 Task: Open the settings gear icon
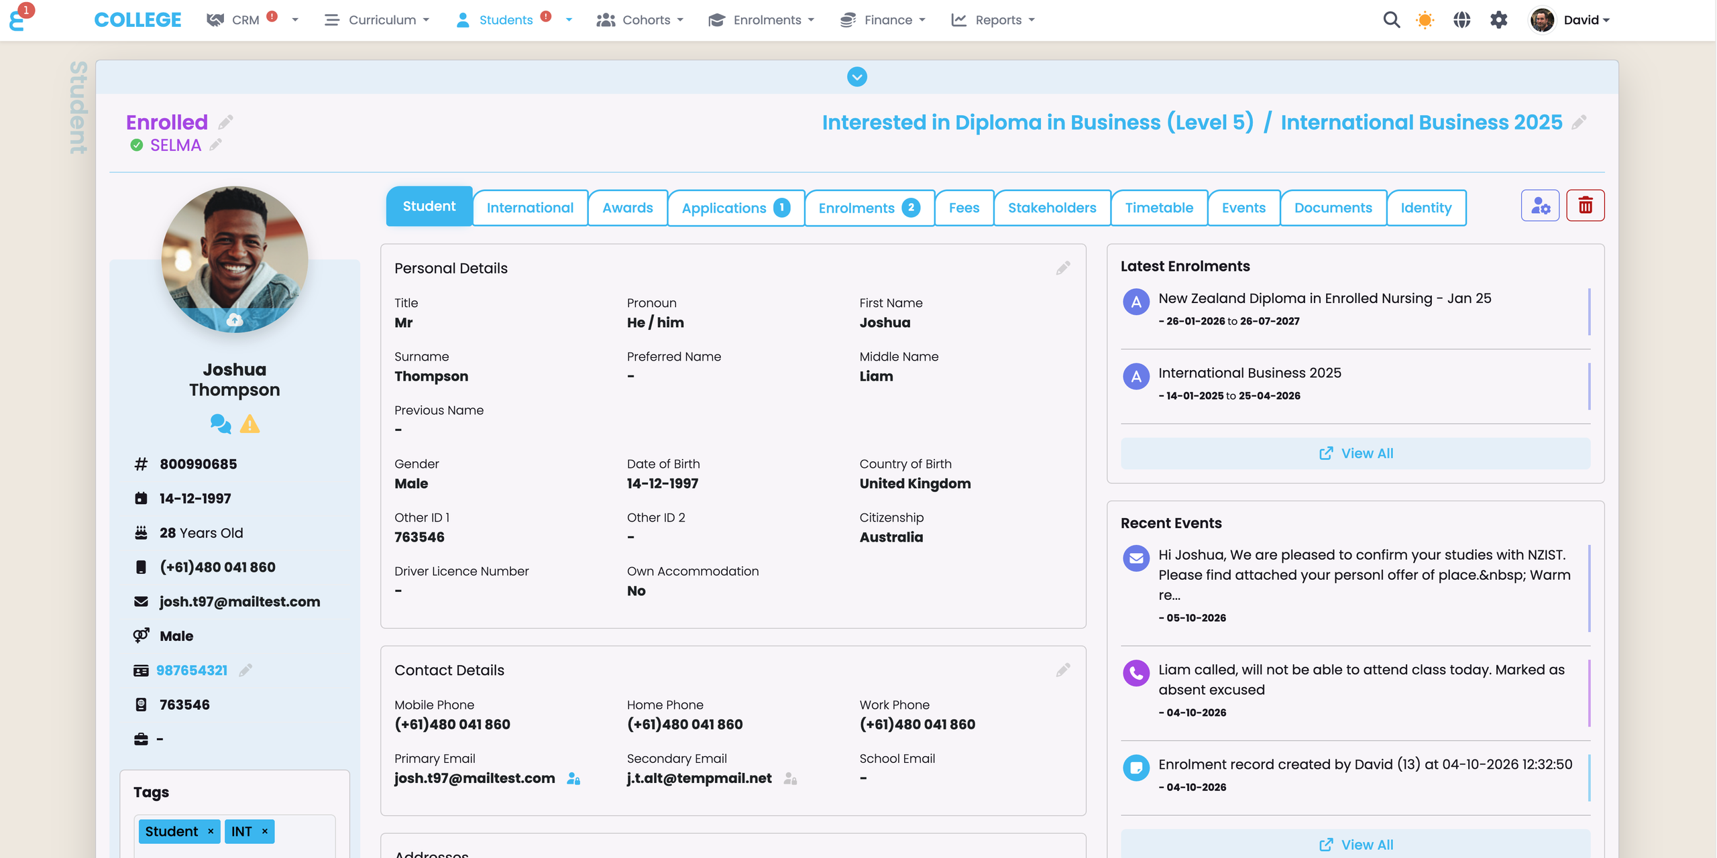(1499, 20)
